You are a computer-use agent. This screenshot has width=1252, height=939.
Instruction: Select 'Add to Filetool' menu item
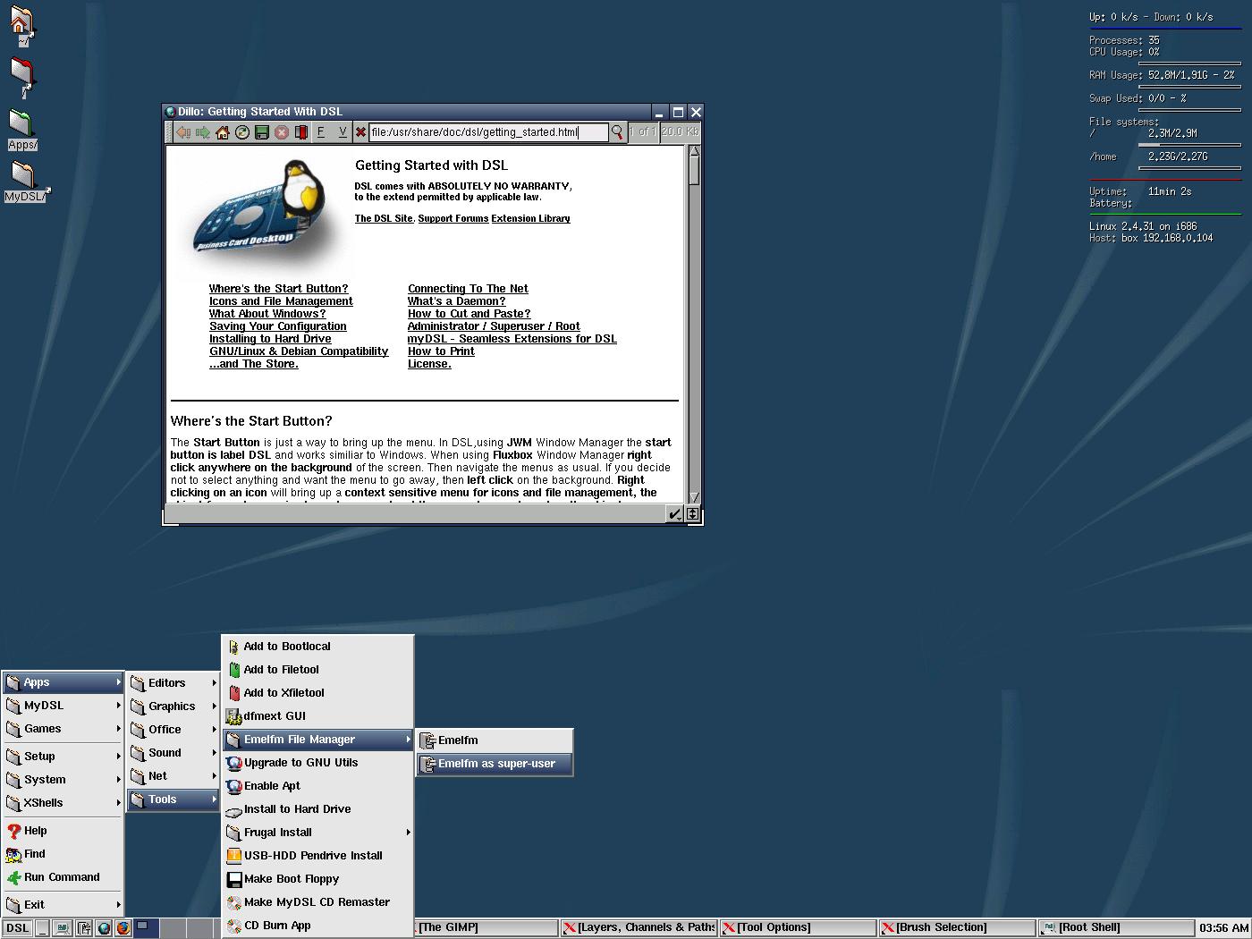click(317, 670)
